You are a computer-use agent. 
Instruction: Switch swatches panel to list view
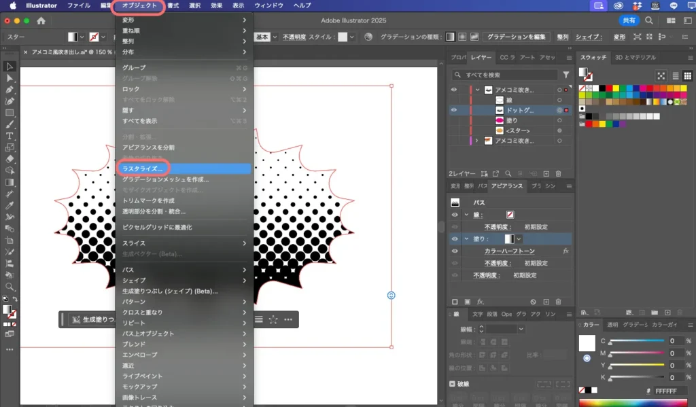(676, 75)
